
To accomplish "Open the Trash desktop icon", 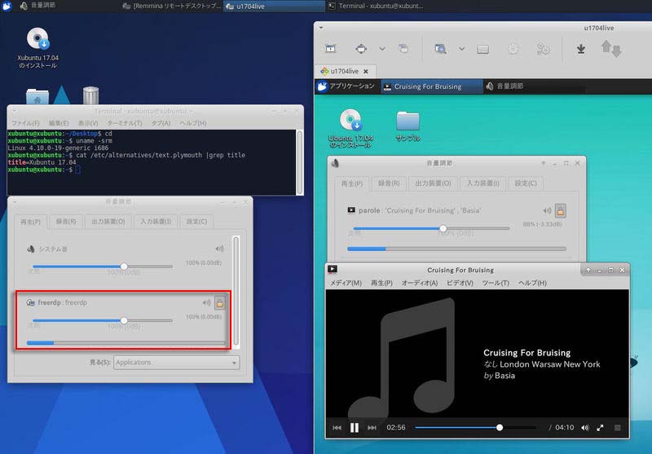I will click(x=90, y=95).
